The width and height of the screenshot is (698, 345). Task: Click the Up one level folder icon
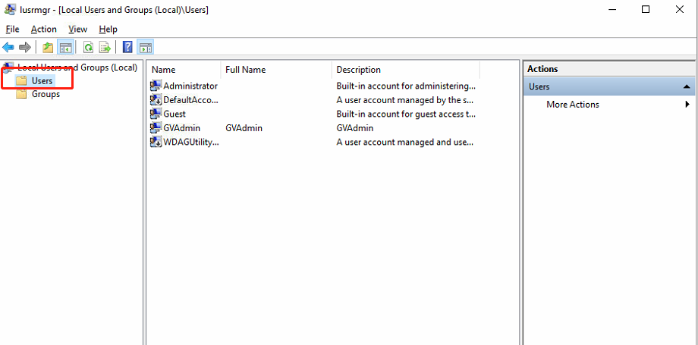48,47
